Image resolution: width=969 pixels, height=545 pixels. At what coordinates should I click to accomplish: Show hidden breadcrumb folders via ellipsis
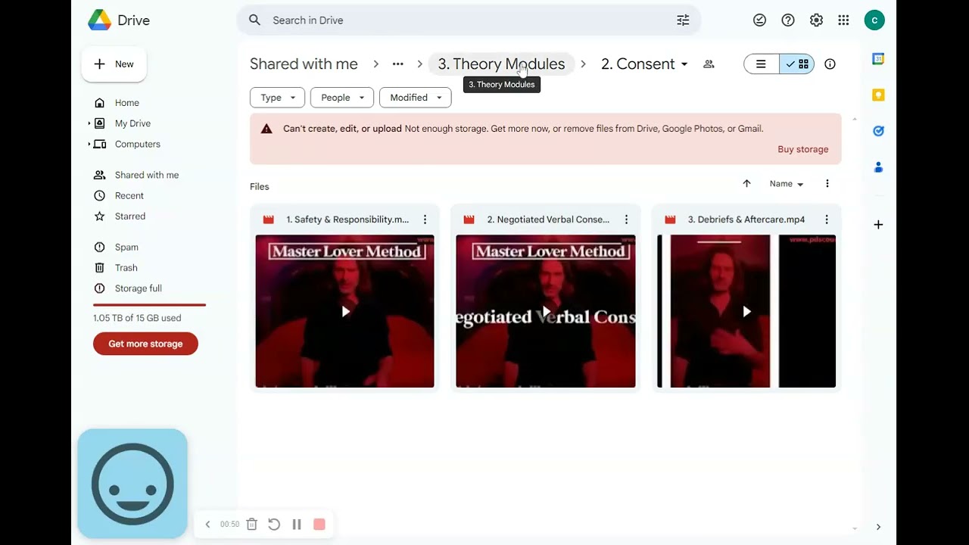(x=397, y=64)
